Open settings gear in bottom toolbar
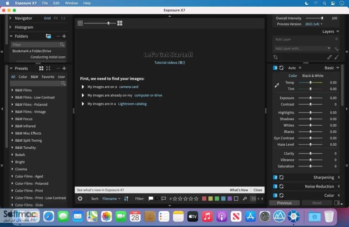 [80, 198]
